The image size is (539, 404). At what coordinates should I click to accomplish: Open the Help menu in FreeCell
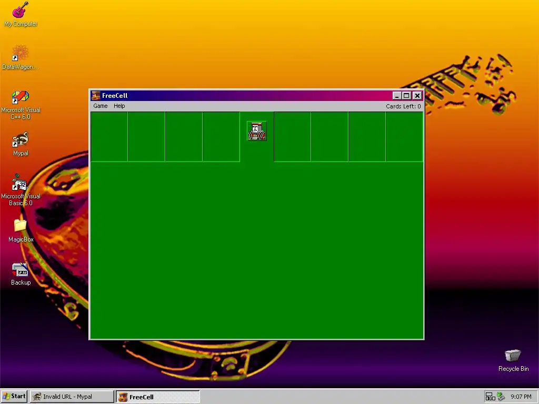119,106
